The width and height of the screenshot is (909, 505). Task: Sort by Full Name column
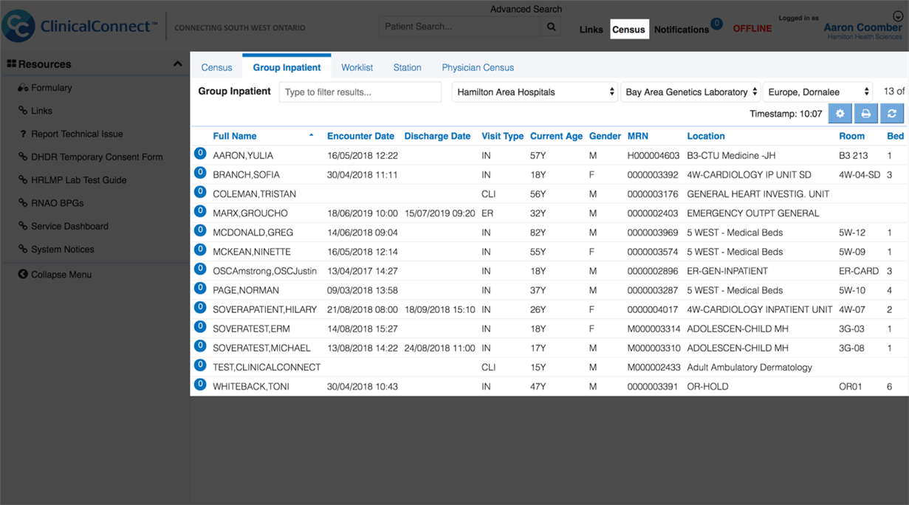click(x=235, y=137)
